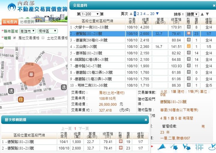Go to next page with the blue down arrow
This screenshot has height=153, width=216.
point(157,14)
